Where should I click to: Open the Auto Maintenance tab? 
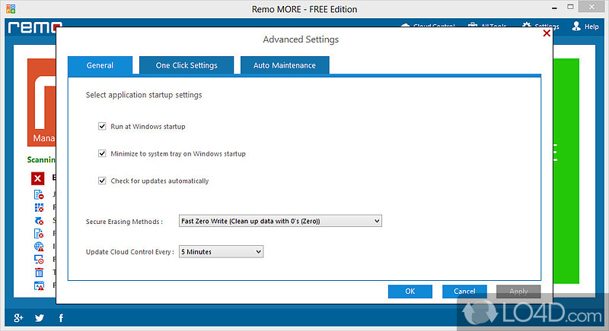[x=285, y=65]
